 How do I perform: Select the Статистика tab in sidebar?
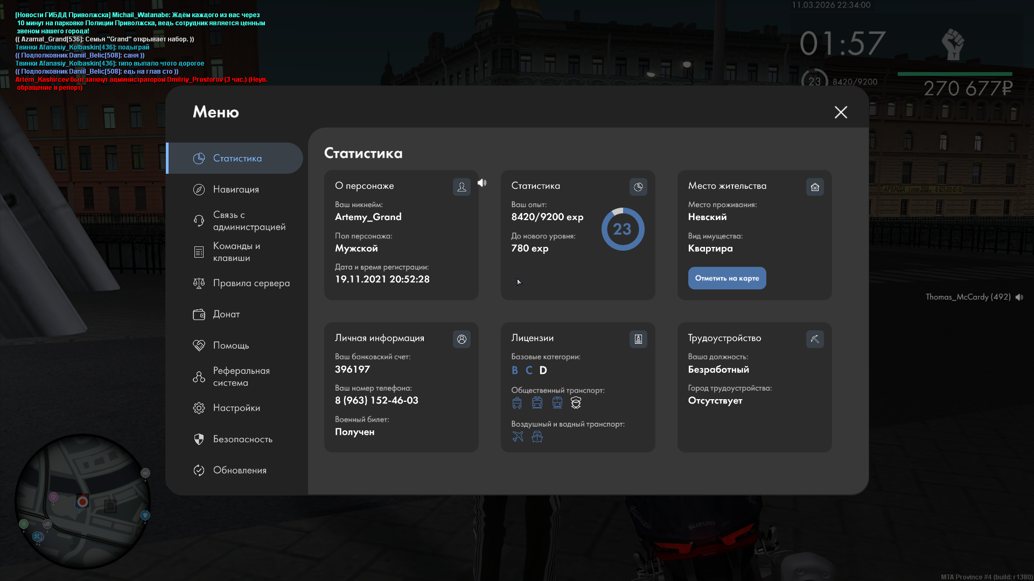pos(237,158)
